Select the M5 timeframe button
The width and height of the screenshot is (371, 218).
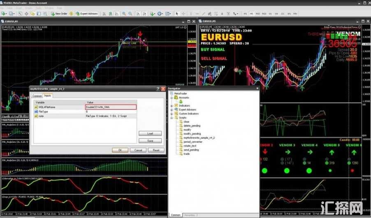click(252, 14)
